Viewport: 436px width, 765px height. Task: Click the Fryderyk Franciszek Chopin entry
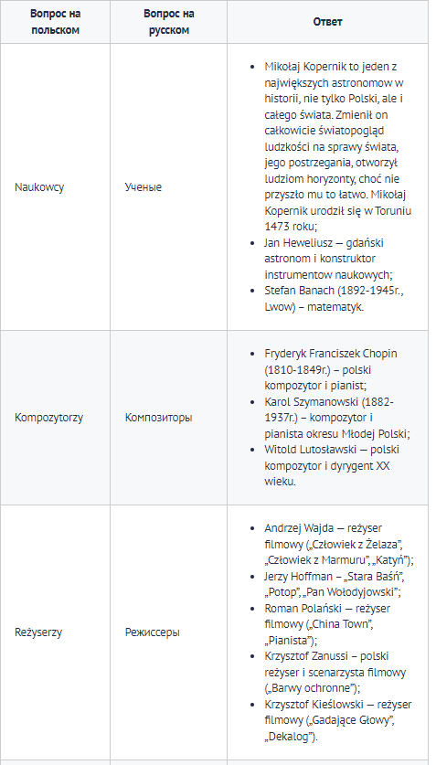point(331,369)
